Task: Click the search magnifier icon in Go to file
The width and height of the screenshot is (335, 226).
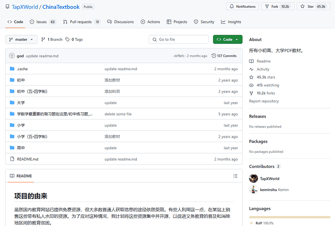Action: 155,39
